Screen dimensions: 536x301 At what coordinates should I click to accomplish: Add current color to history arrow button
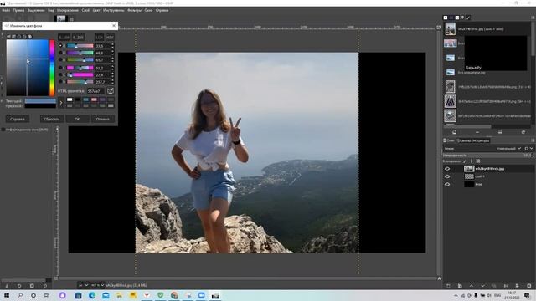tap(61, 102)
